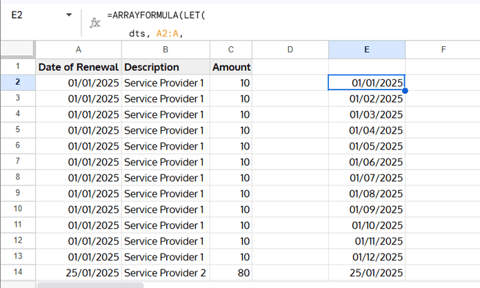Select date cell A7
Viewport: 480px width, 288px height.
pos(79,162)
